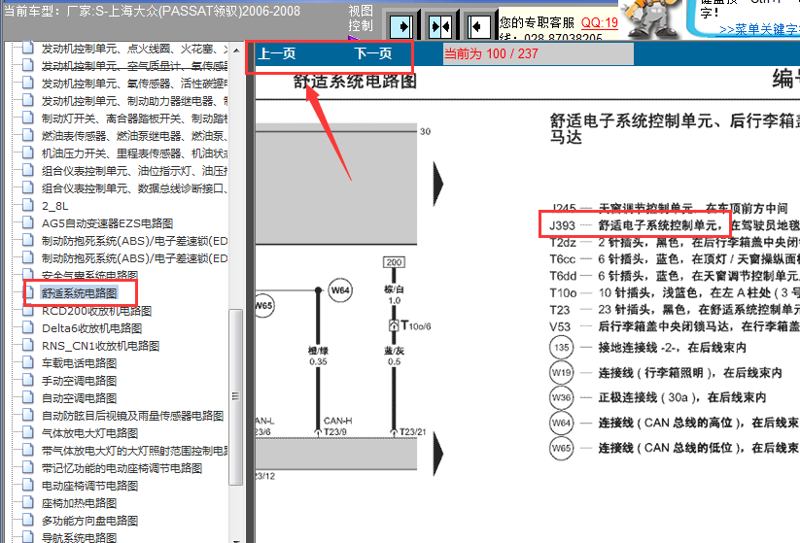Click document icon beside 车载电话电路图
The height and width of the screenshot is (543, 800).
coord(28,363)
